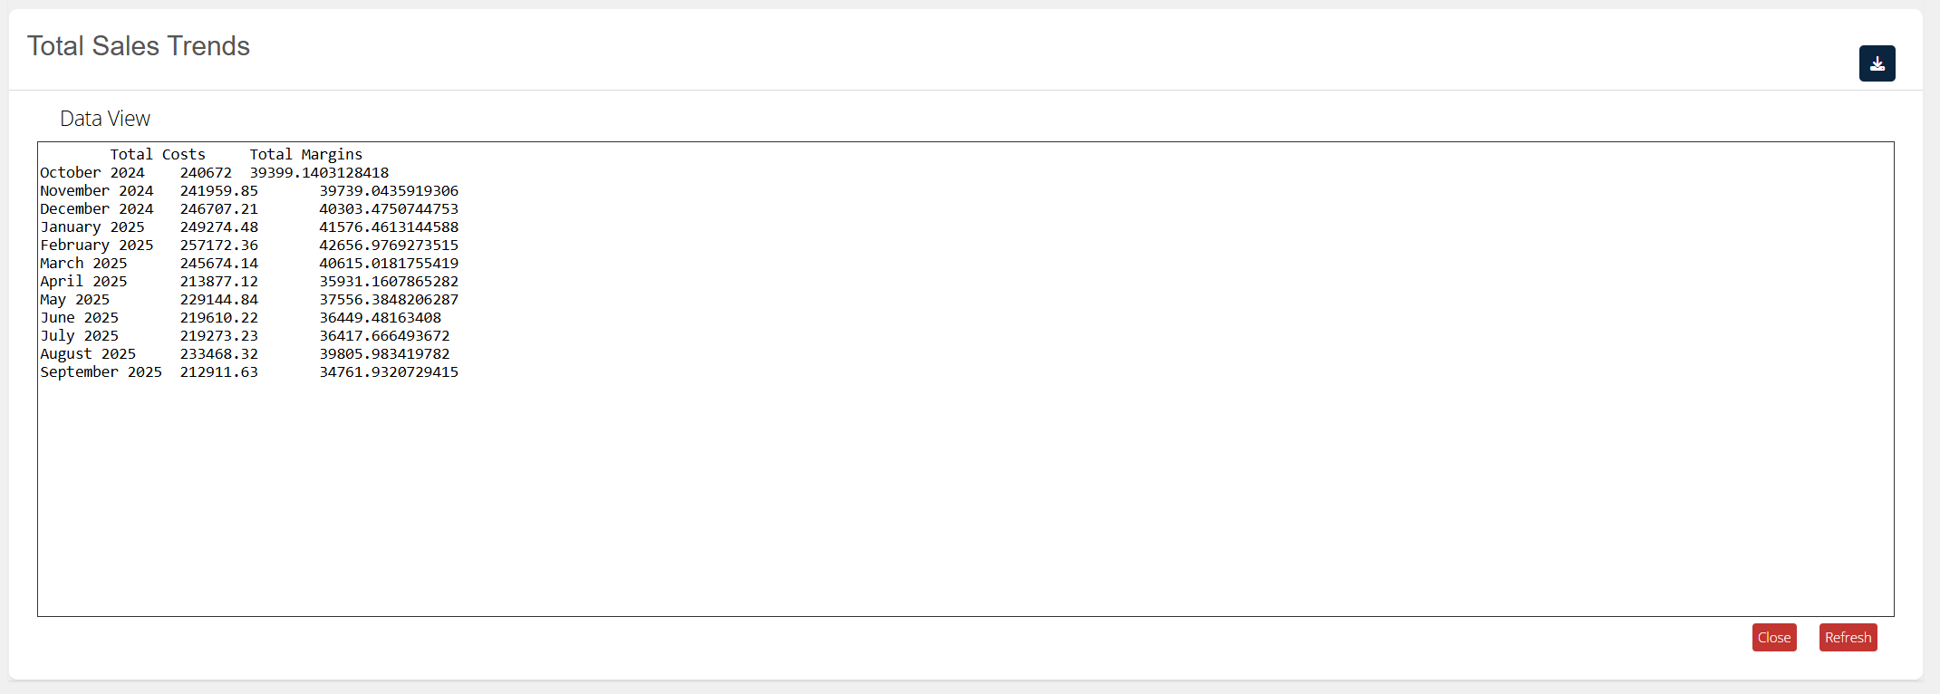The height and width of the screenshot is (694, 1940).
Task: Click the February 2025 row label
Action: 97,246
